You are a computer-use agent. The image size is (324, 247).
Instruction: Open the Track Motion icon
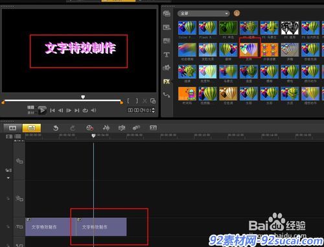(136, 128)
